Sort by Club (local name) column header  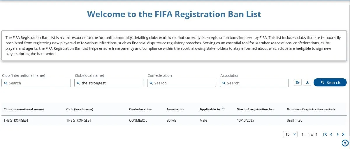(x=80, y=110)
